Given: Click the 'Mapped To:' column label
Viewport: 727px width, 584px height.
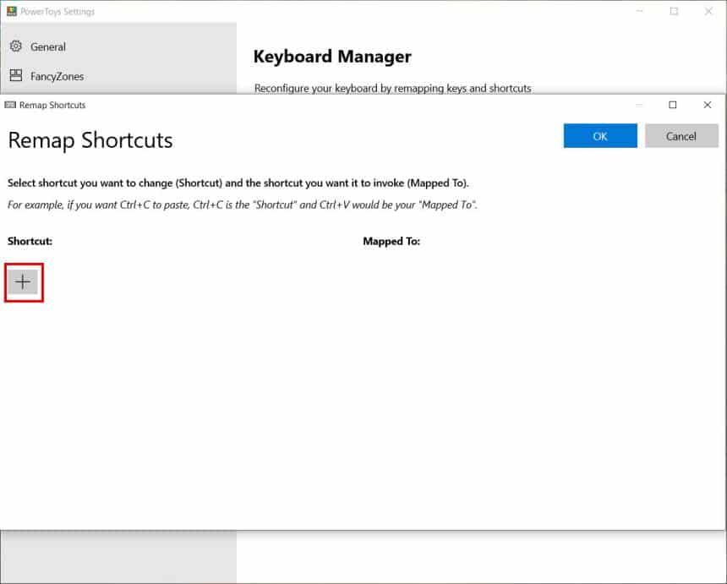Looking at the screenshot, I should [391, 241].
